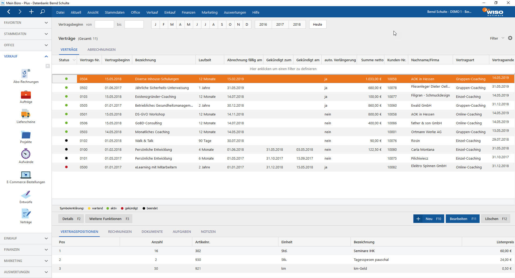
Task: Create a new contract with Neu F10
Action: (x=429, y=219)
